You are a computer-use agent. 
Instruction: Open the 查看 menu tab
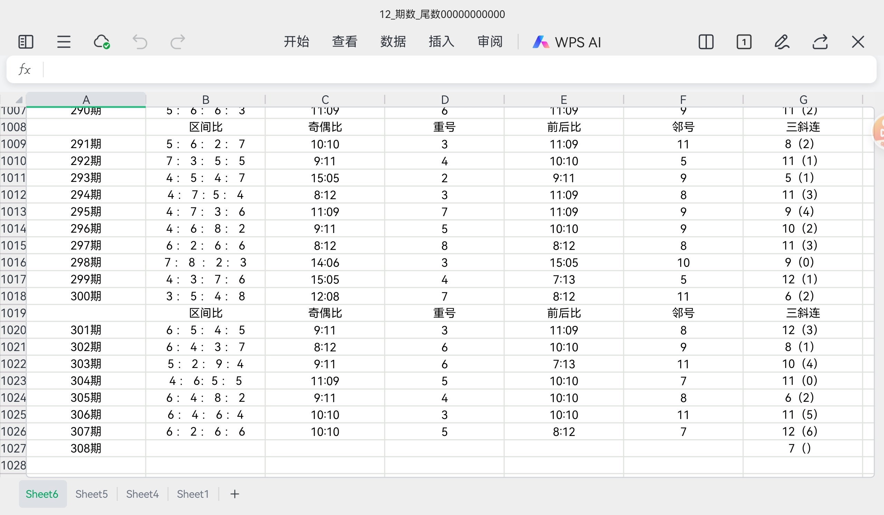click(345, 42)
